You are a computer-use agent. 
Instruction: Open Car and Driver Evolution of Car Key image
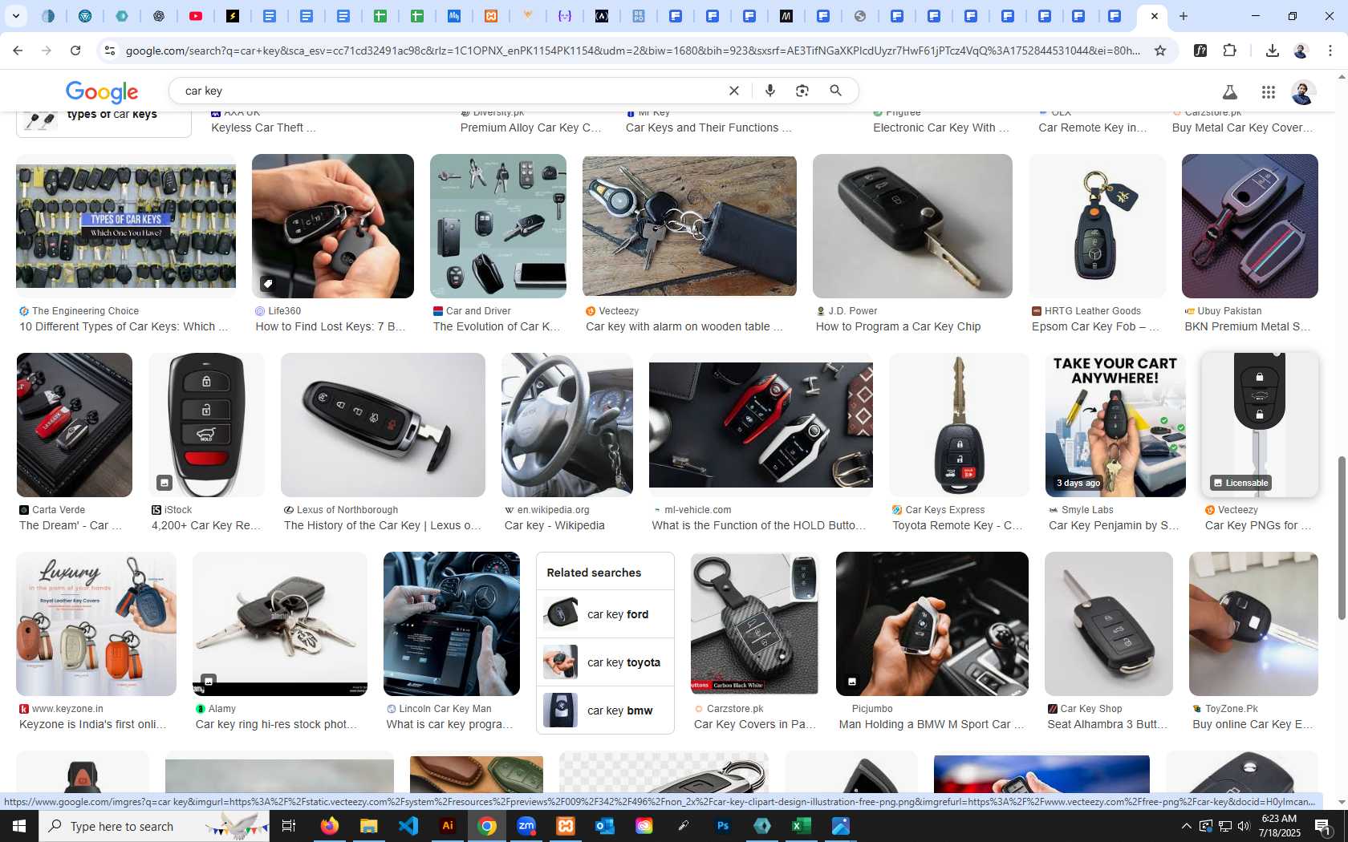click(x=498, y=226)
